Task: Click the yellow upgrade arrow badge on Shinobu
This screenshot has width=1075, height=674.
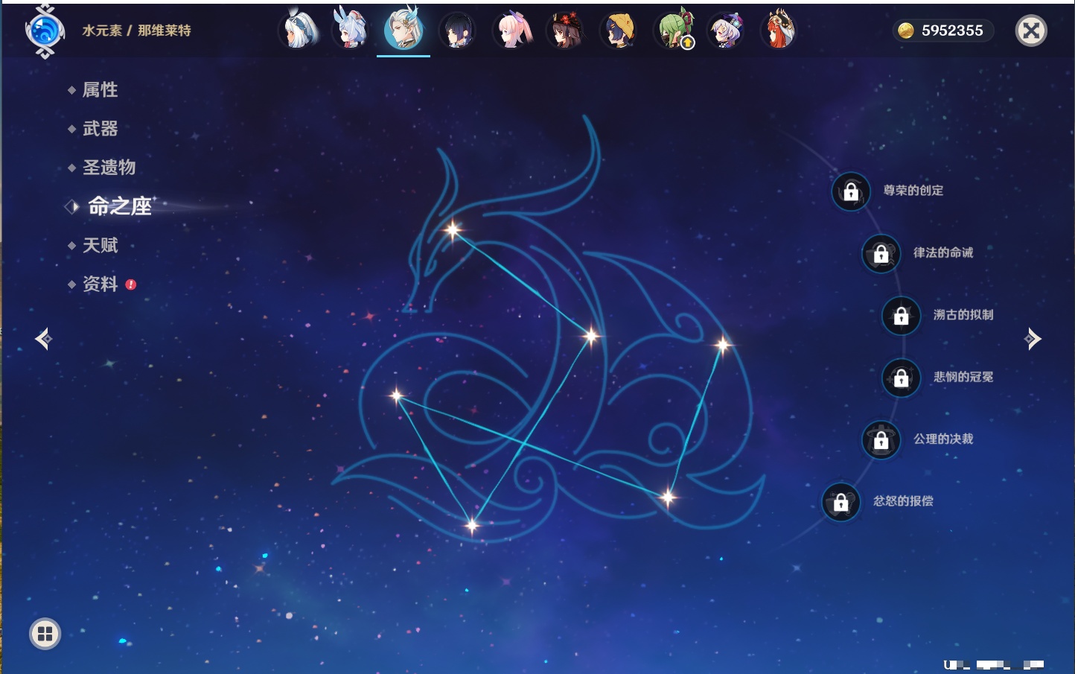Action: pos(687,43)
